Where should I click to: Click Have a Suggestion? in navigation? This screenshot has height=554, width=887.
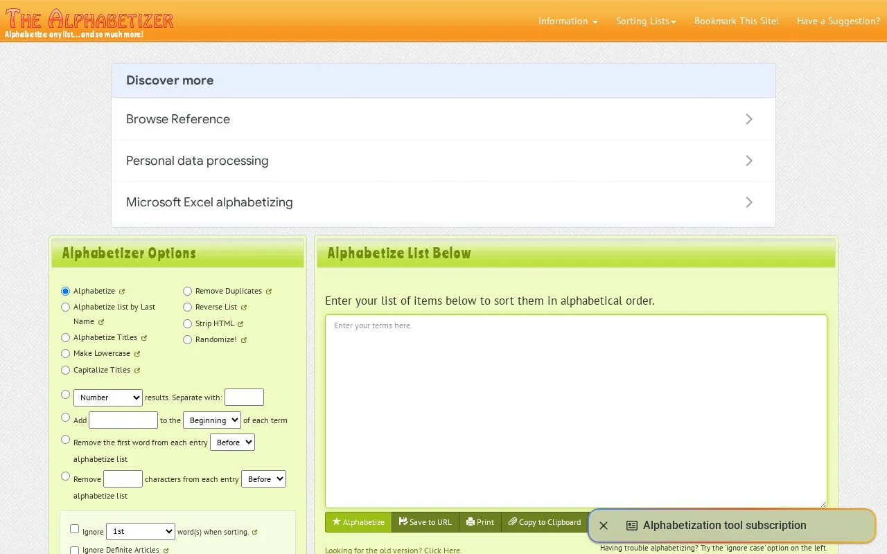[838, 21]
